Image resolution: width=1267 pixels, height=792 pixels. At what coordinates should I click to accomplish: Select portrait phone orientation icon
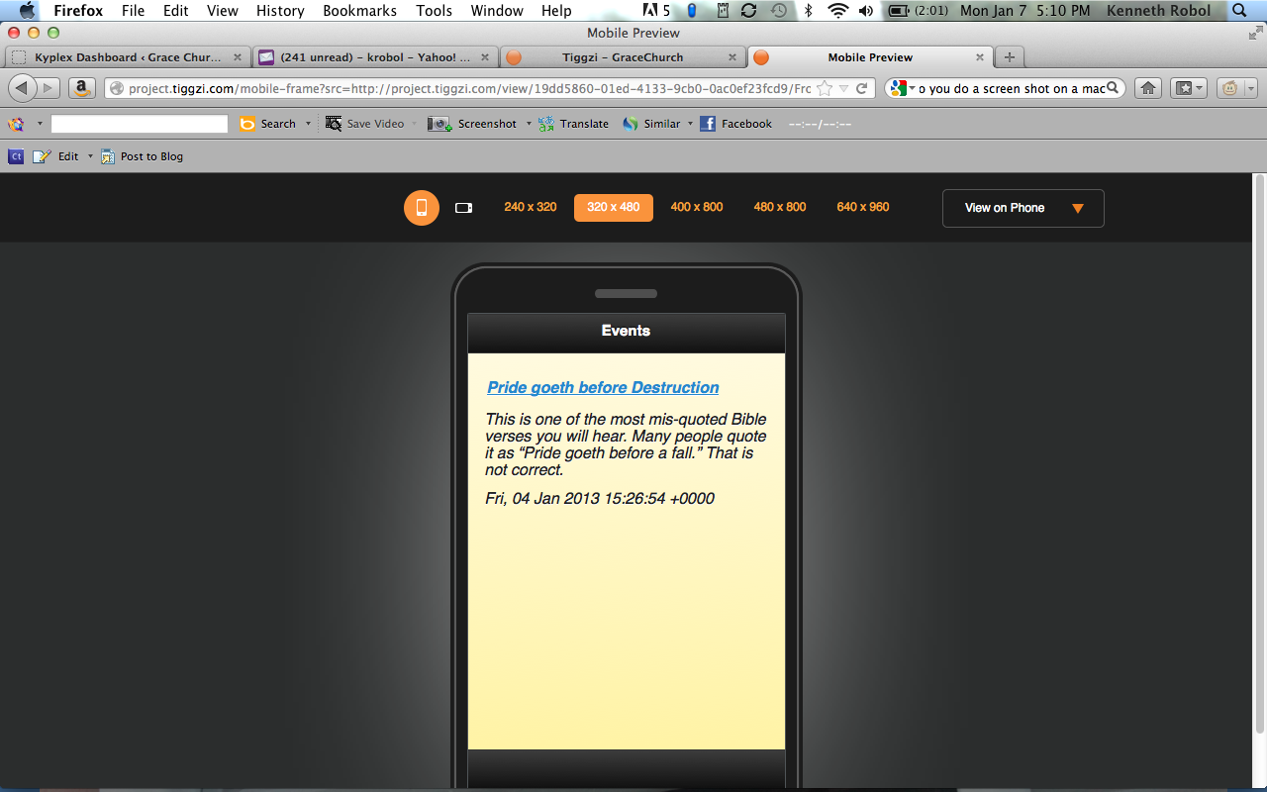tap(421, 208)
